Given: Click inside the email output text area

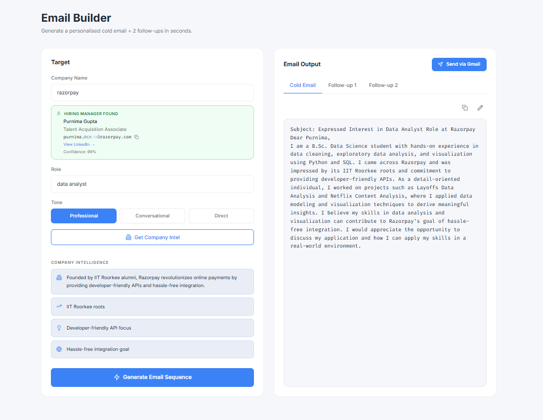Looking at the screenshot, I should pos(385,253).
